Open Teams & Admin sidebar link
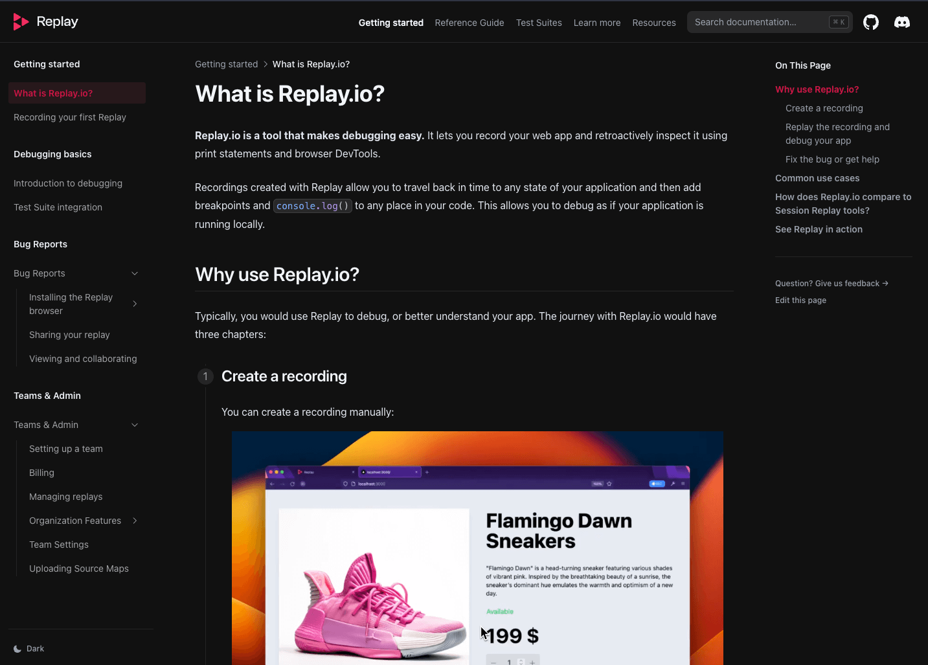 (46, 425)
